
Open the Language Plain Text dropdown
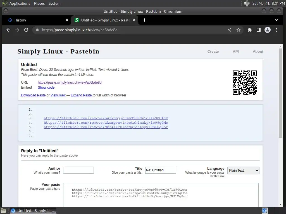(x=243, y=171)
